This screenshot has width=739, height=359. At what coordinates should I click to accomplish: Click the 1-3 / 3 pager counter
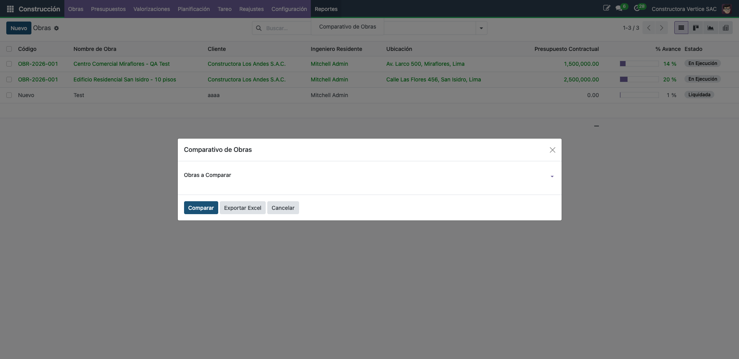(x=631, y=28)
